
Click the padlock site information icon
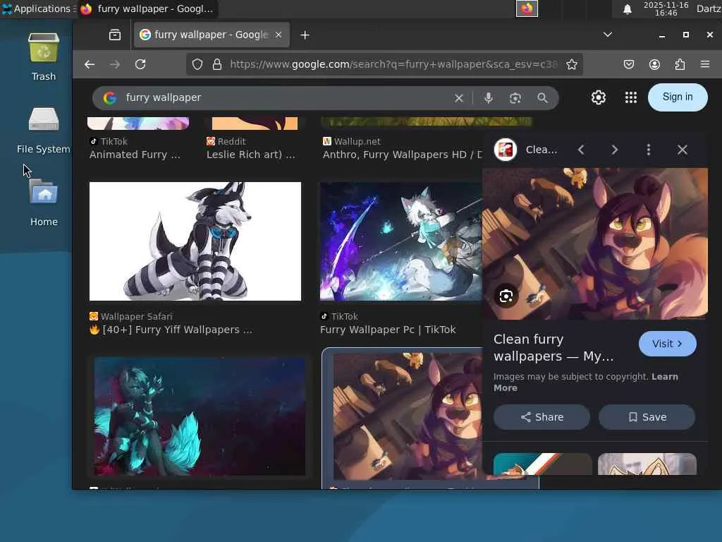217,64
